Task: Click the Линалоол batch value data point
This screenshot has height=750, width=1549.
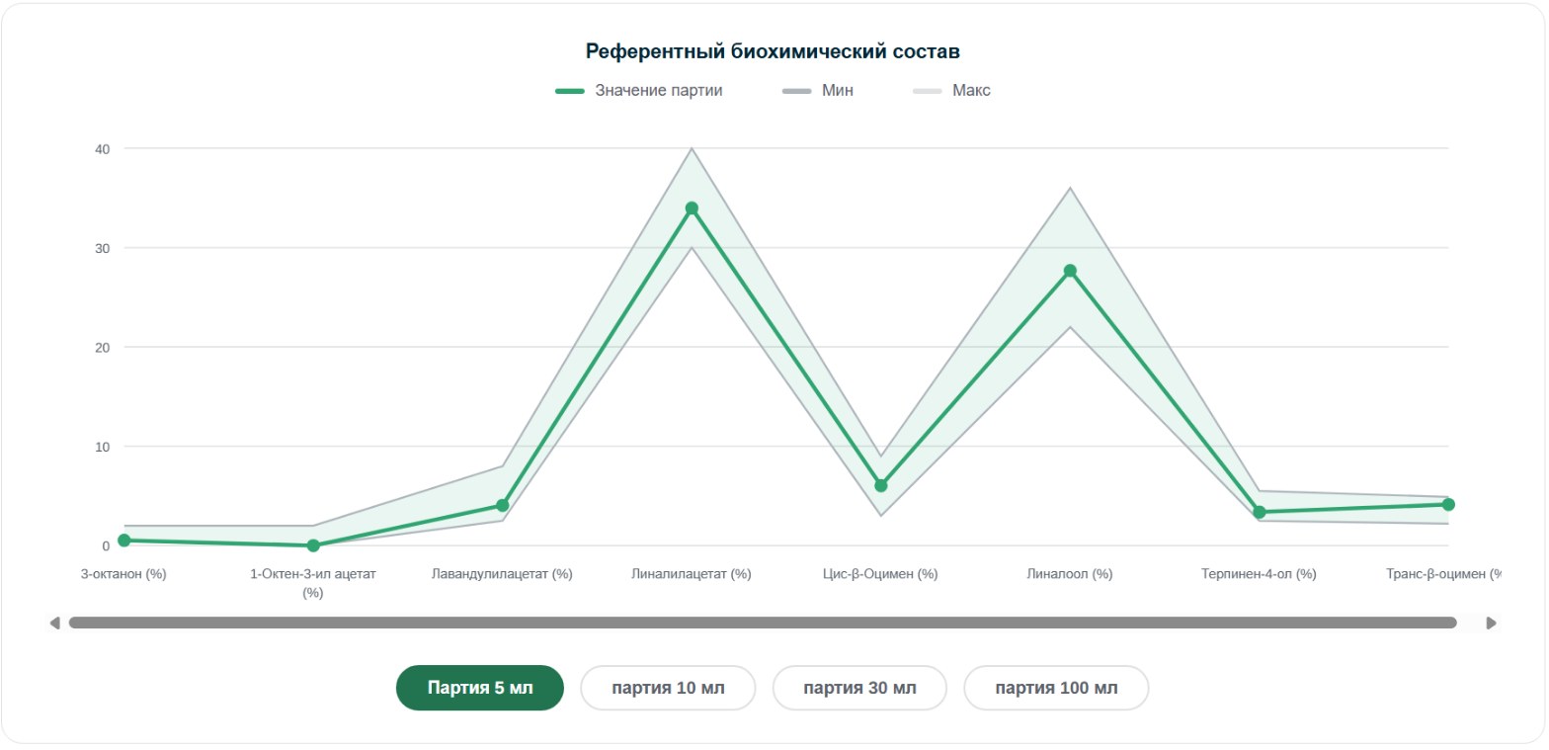Action: [1070, 271]
